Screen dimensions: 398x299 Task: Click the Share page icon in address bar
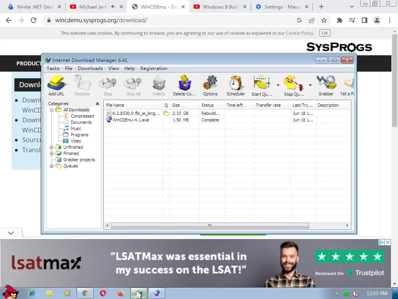(x=312, y=20)
